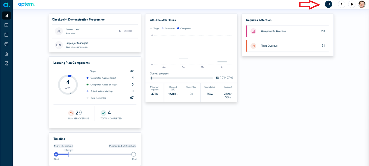Click the Today timeline marker
Viewport: 369px width, 166px height.
[x=68, y=150]
